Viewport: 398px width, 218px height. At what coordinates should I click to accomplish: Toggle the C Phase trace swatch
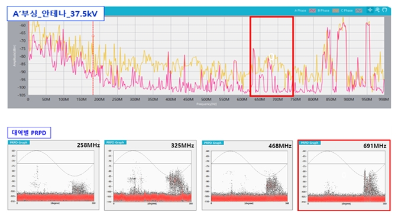358,11
